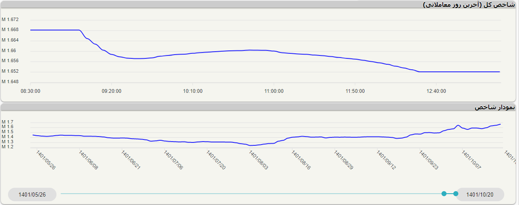Screen dimensions: 519x205
Task: Click the 1401/10/07 date label on index chart
Action: tap(471, 160)
